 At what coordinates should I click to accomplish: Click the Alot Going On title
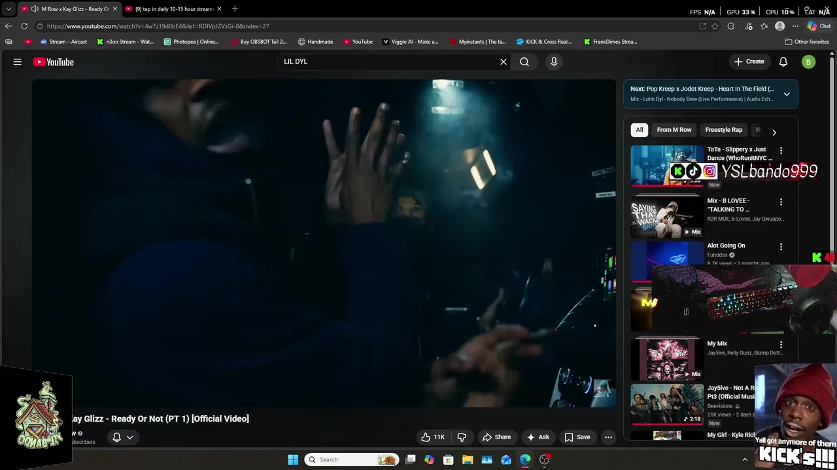(x=726, y=245)
